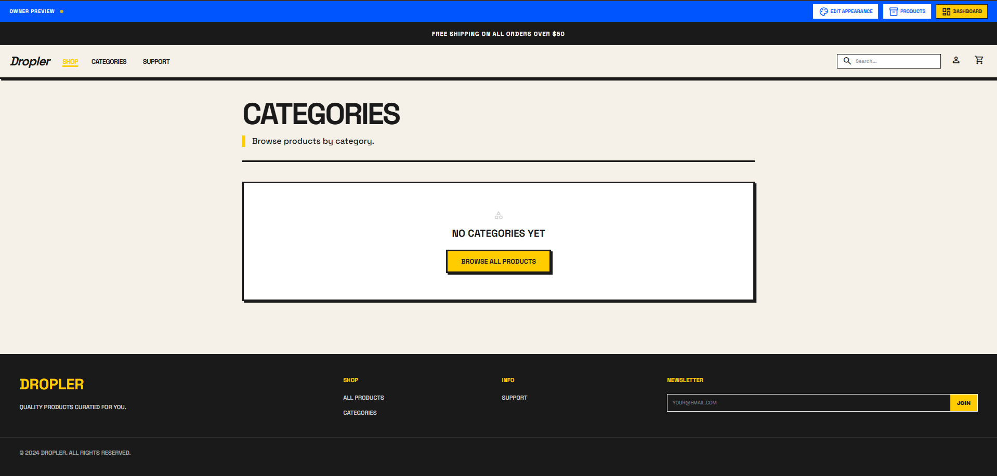Viewport: 997px width, 476px height.
Task: Open the Categories footer link
Action: pos(360,412)
